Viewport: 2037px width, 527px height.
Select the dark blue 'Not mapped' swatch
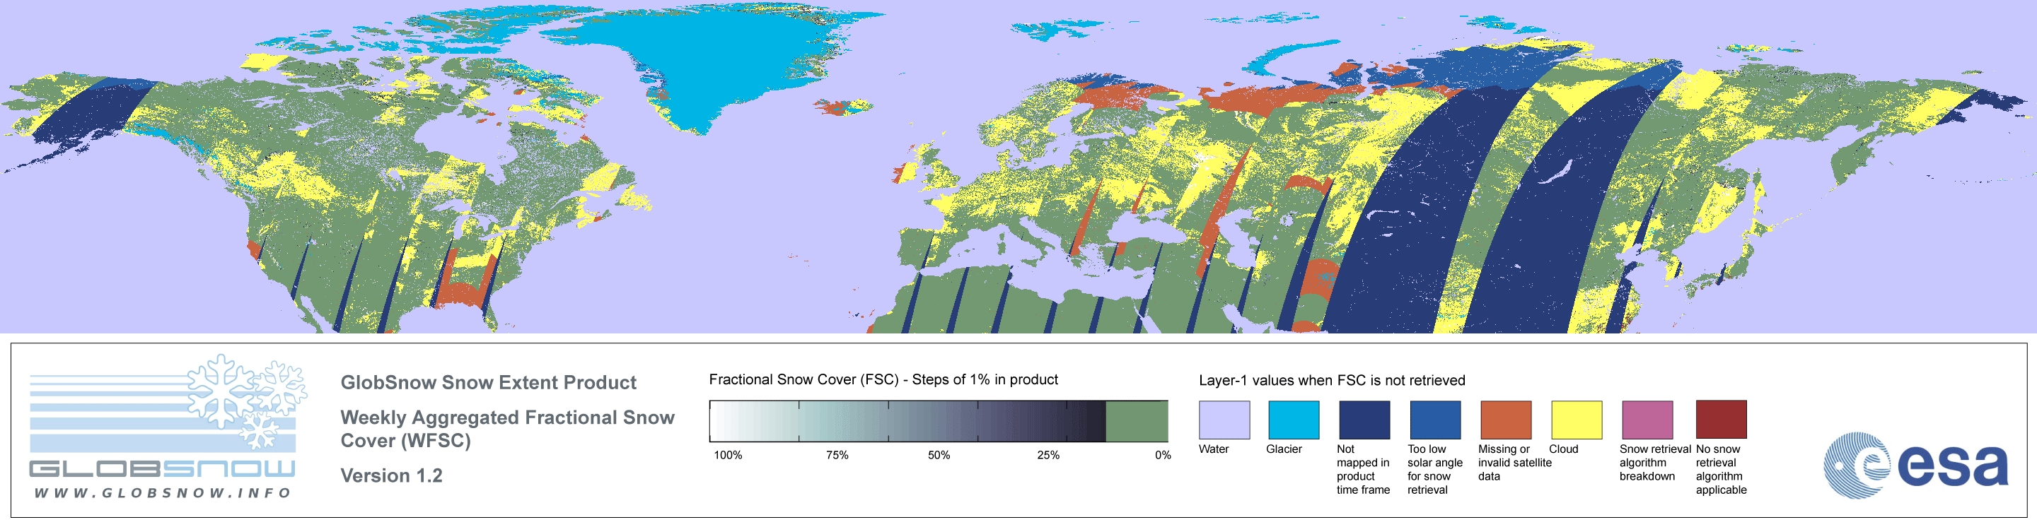(1364, 420)
